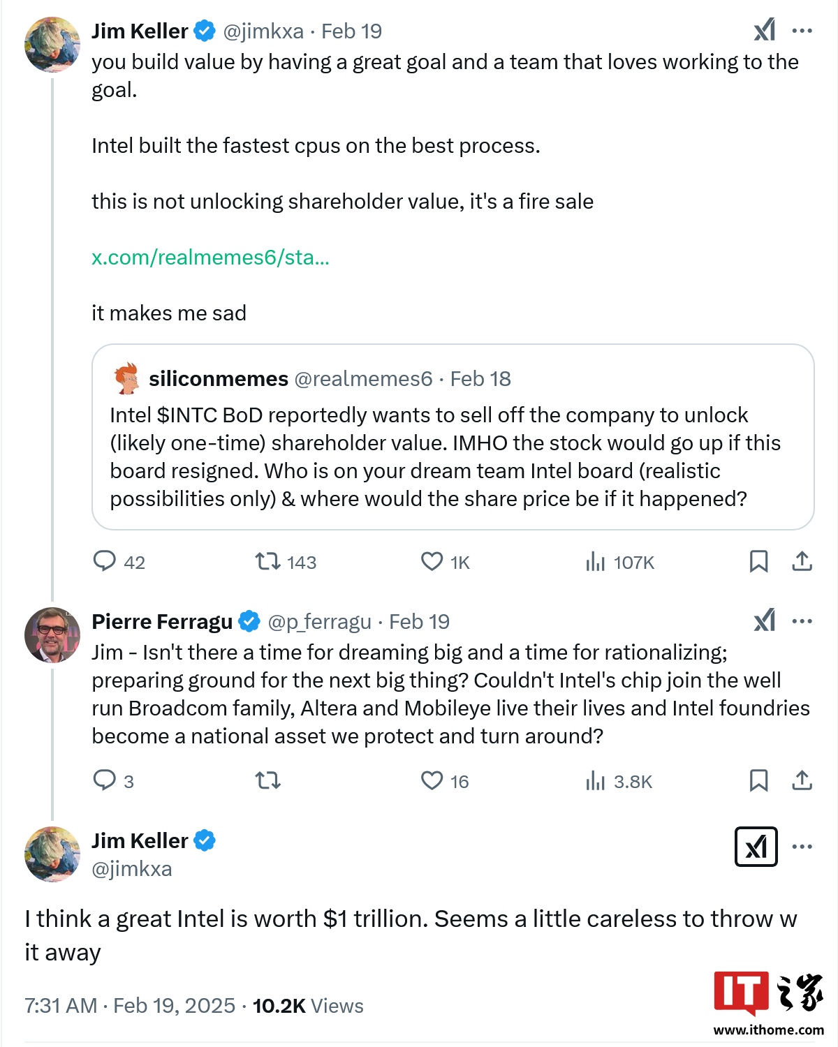Repost Pierre Ferragu's tweet
Viewport: 838px width, 1047px height.
point(267,780)
